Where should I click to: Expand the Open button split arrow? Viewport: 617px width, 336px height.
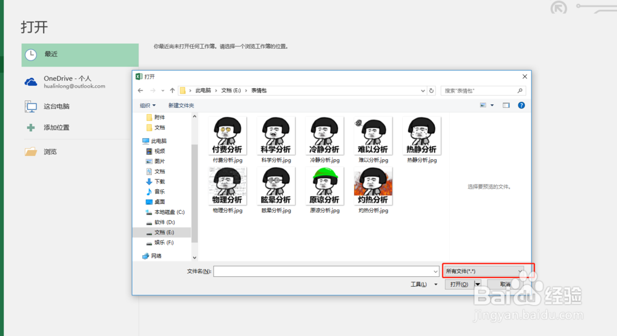pos(478,284)
